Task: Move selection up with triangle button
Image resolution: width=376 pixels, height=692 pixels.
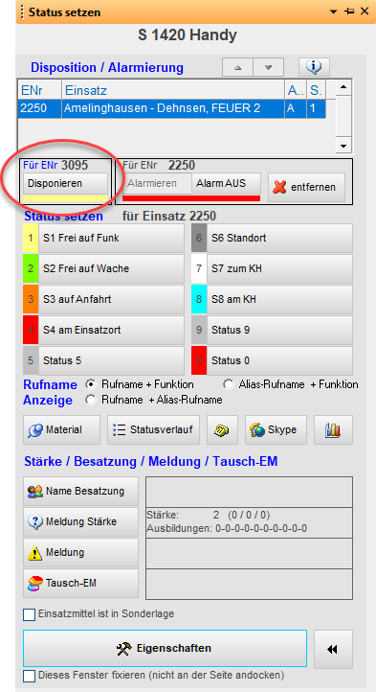Action: (x=238, y=67)
